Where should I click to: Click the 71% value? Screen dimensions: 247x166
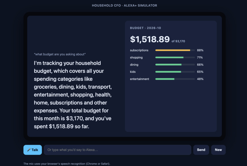point(200,57)
